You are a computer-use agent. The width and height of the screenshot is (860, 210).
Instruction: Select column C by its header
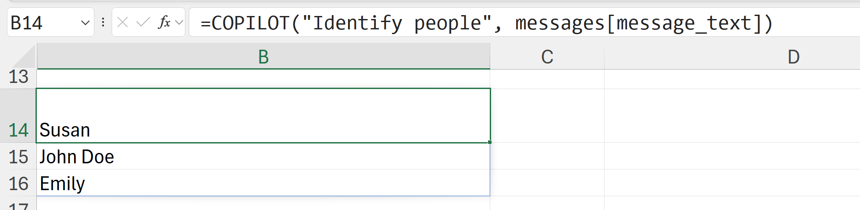[547, 57]
